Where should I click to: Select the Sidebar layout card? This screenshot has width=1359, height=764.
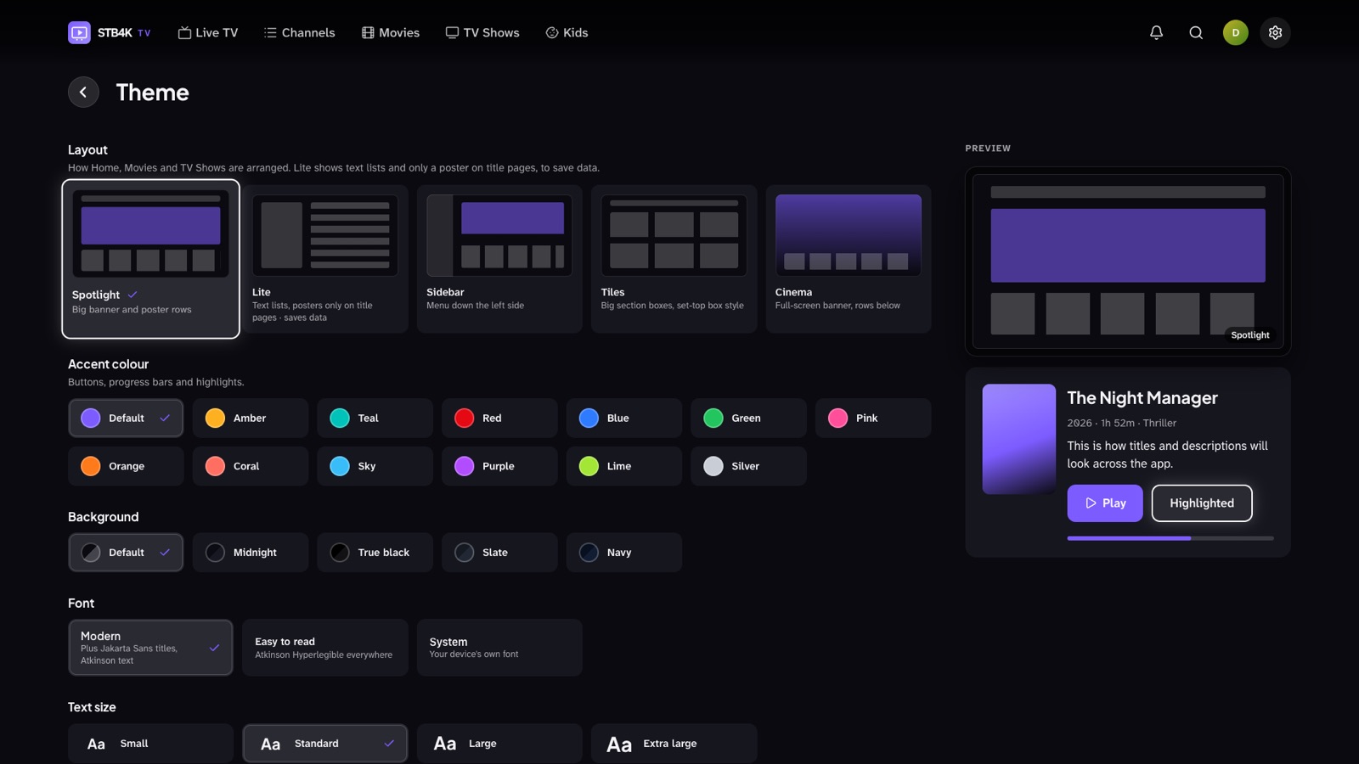[499, 259]
